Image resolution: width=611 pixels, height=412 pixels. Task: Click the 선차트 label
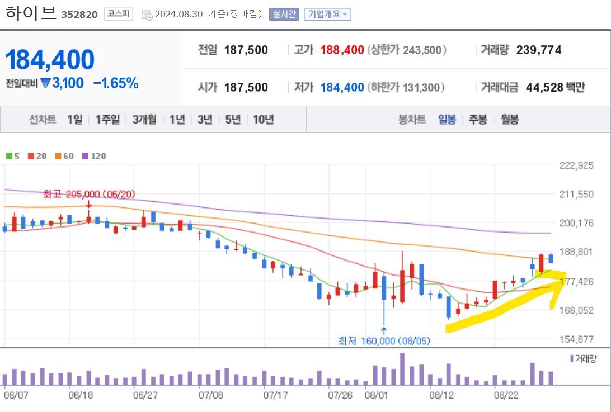[43, 119]
